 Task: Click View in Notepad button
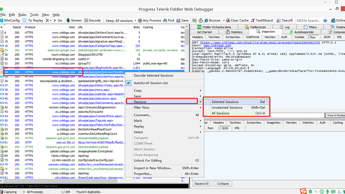[335, 116]
